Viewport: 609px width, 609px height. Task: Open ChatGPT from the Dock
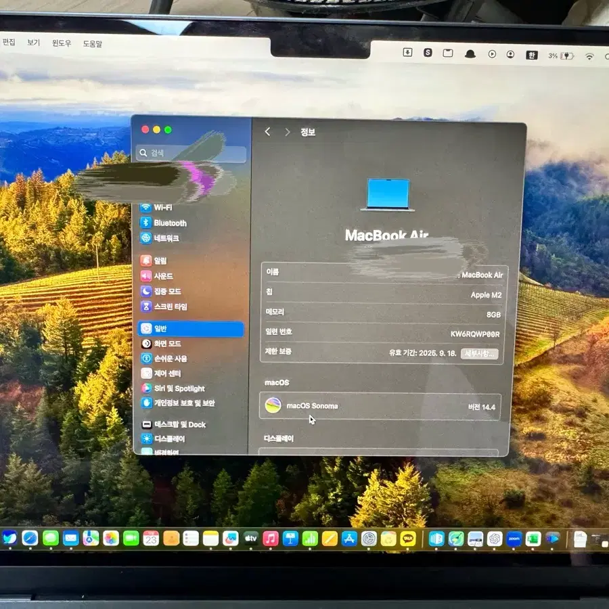tap(495, 539)
